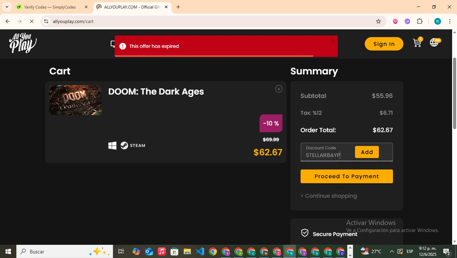Open the weather widget showing 27°C
This screenshot has width=457, height=258.
371,251
